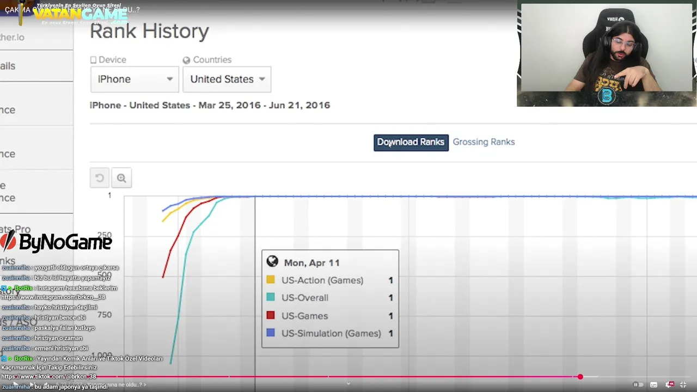
Task: Click the y-axis label 750 on chart
Action: point(104,315)
